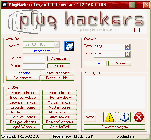Select the blue information message icon

click(x=124, y=117)
